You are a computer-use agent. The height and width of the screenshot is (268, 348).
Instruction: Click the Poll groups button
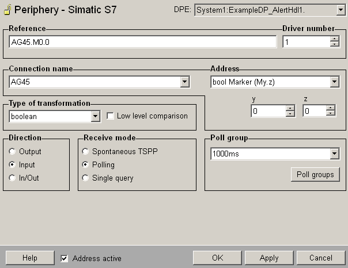coord(315,175)
